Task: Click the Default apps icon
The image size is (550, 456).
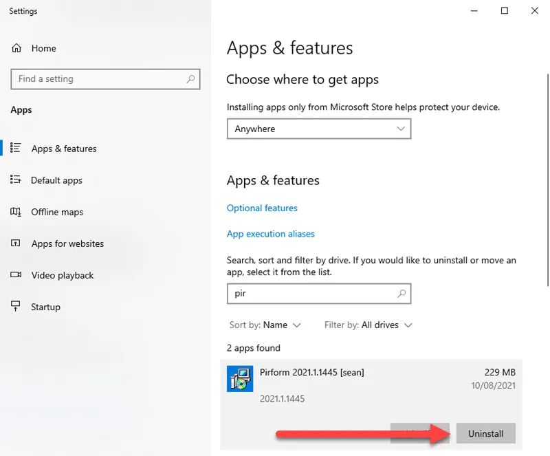Action: 16,180
